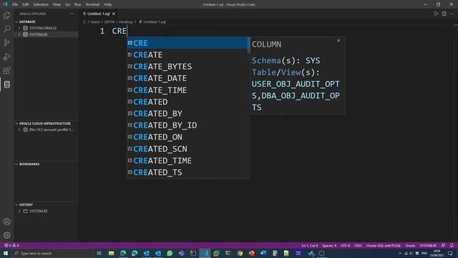Collapse the HISTORY section
Image resolution: width=458 pixels, height=258 pixels.
point(16,205)
